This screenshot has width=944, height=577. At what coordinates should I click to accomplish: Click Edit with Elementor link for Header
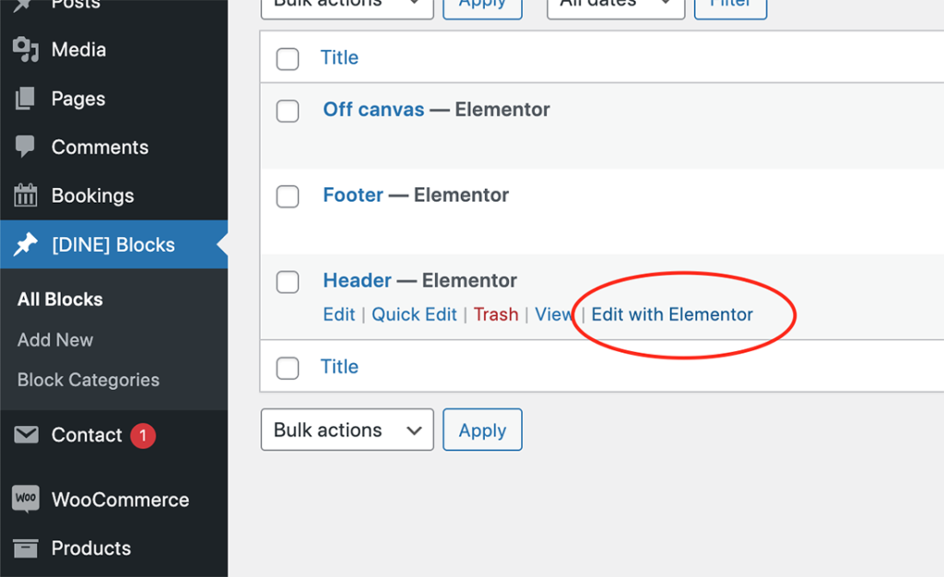672,314
